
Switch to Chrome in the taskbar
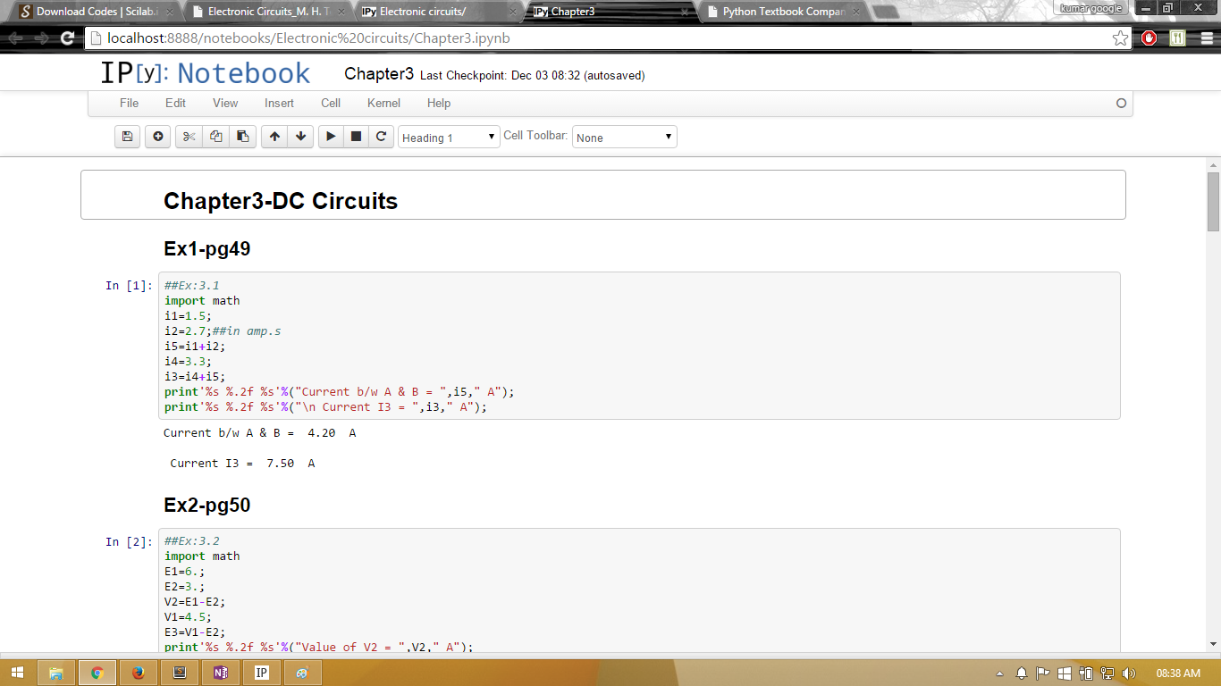click(x=97, y=673)
